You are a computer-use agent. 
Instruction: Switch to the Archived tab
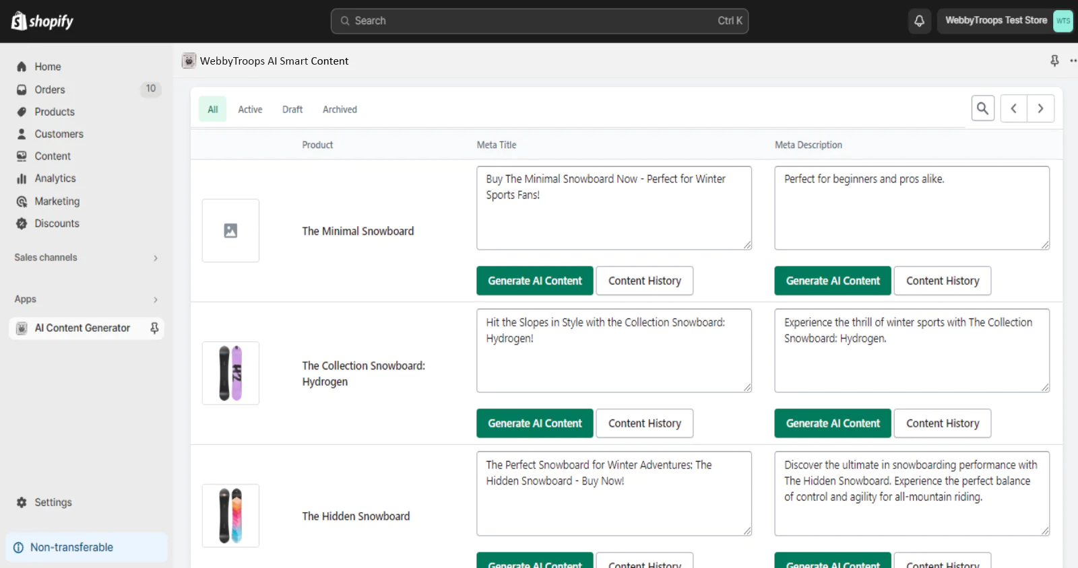coord(340,109)
